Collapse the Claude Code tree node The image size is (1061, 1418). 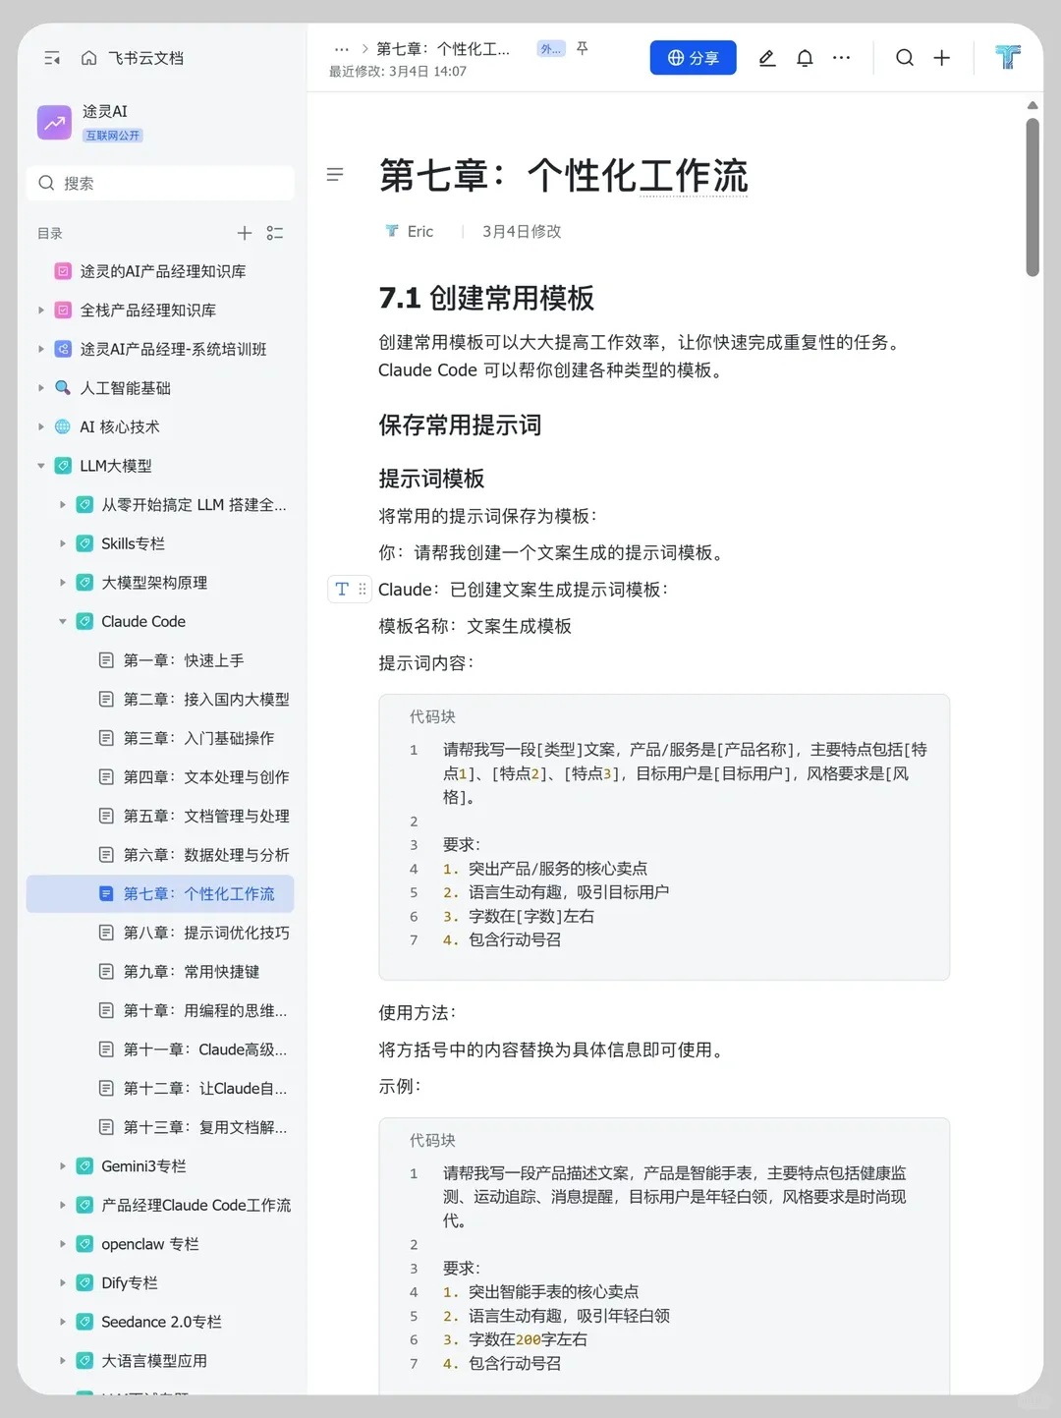tap(63, 621)
